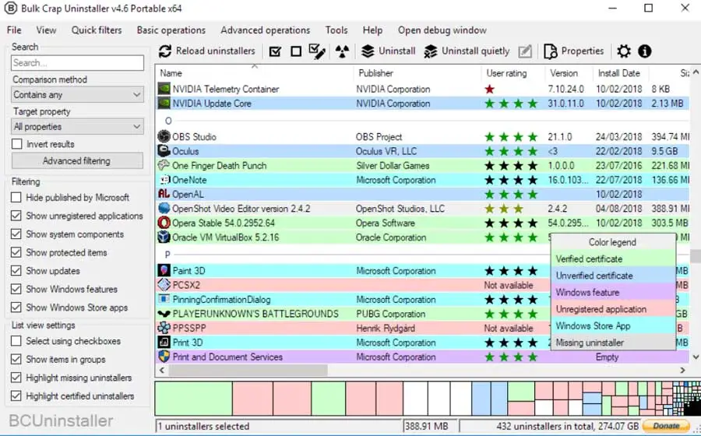701x436 pixels.
Task: Open the File menu
Action: (x=14, y=30)
